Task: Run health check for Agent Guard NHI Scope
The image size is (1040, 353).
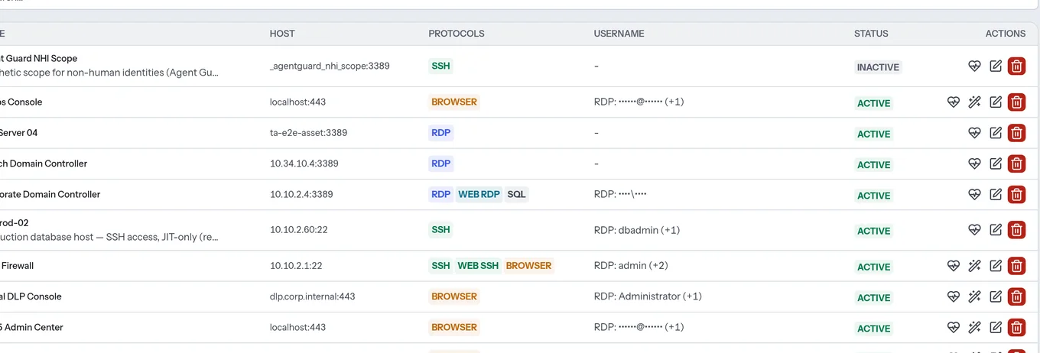Action: pyautogui.click(x=974, y=66)
